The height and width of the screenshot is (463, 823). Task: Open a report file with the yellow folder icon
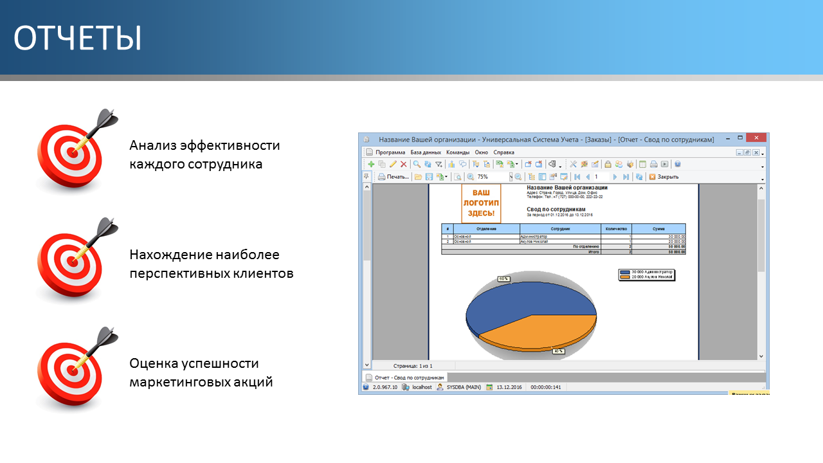click(x=418, y=177)
